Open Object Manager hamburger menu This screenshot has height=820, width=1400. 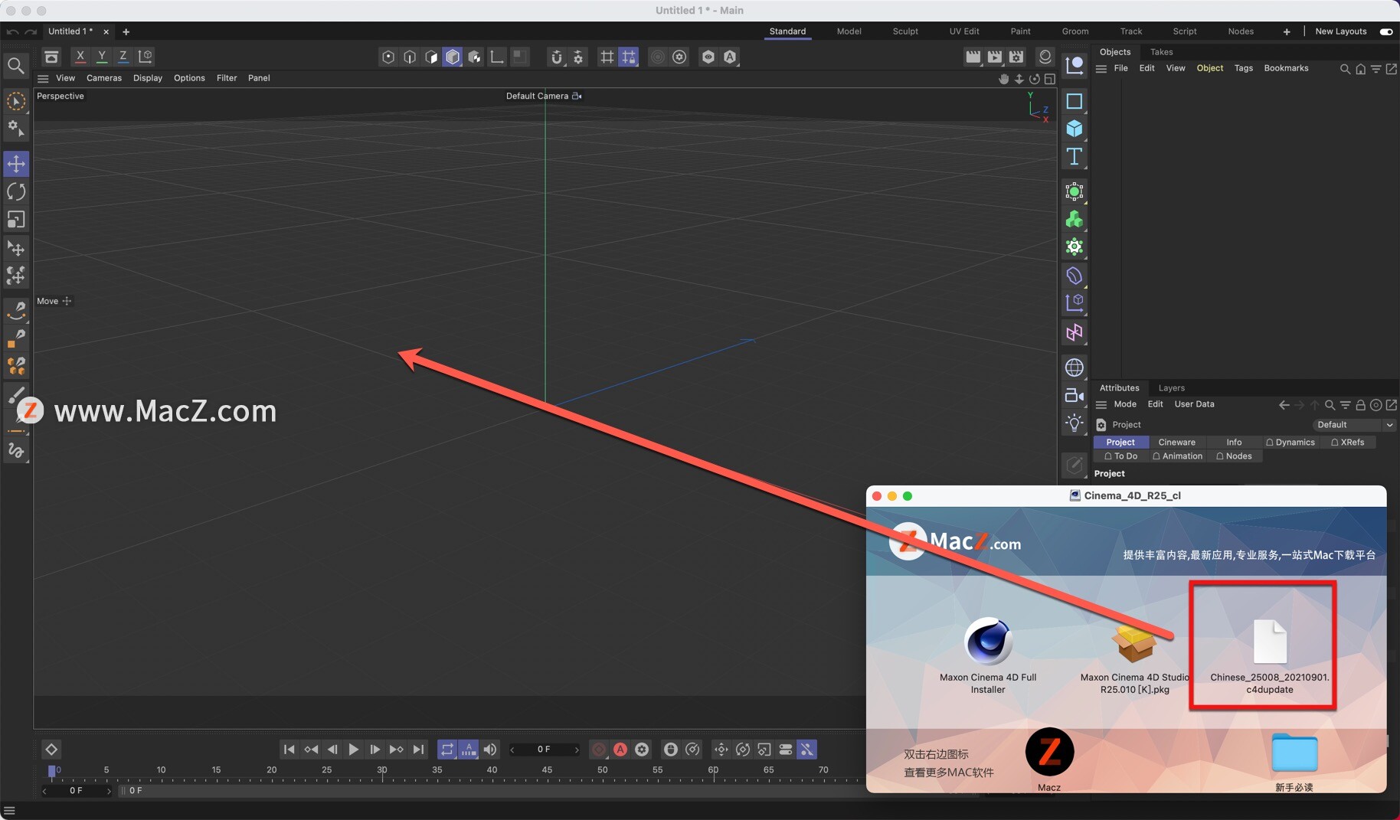tap(1101, 69)
